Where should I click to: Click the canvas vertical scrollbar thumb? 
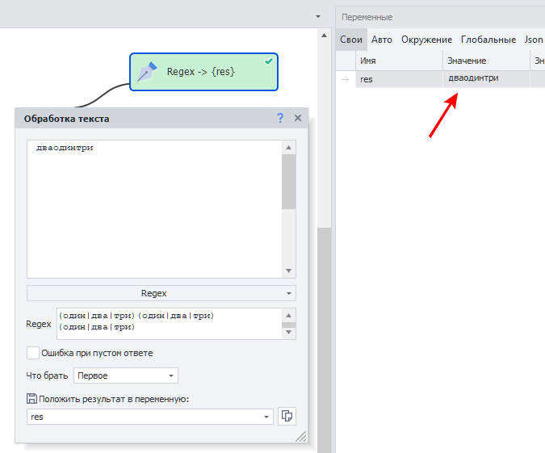click(x=324, y=340)
